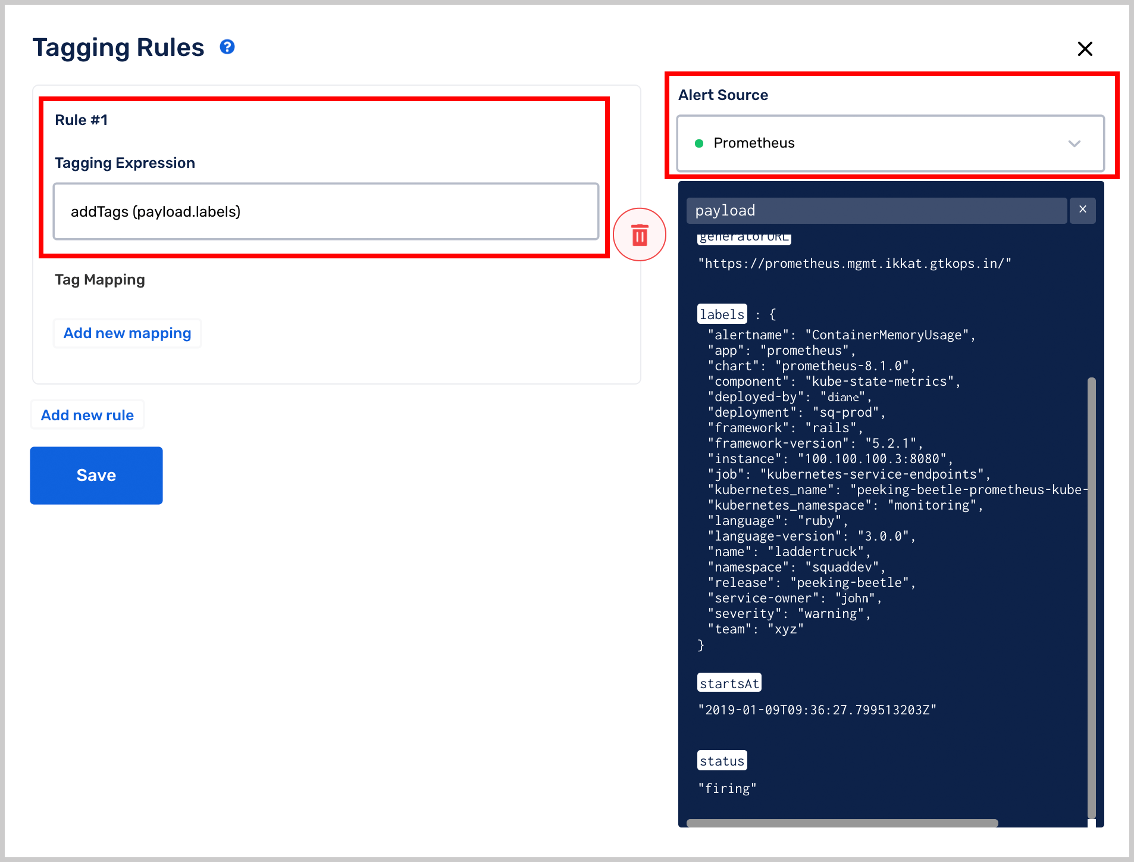Select the status key in payload
This screenshot has width=1134, height=862.
click(x=722, y=761)
